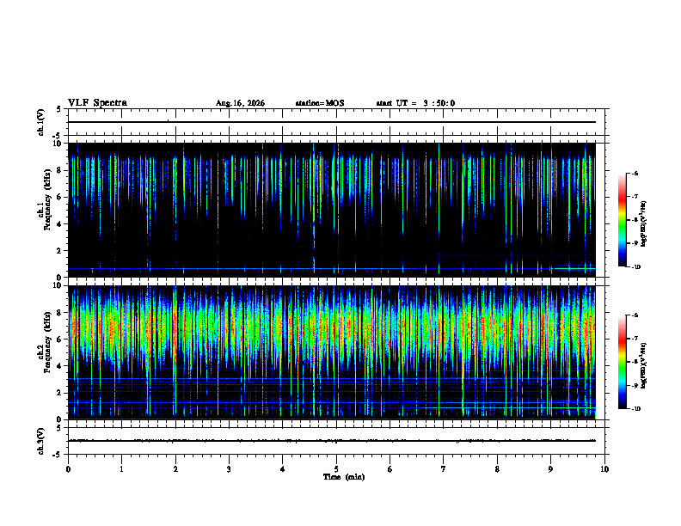This screenshot has height=526, width=681.
Task: Click the "-10" label on ch.2 colorbar
Action: pyautogui.click(x=635, y=409)
